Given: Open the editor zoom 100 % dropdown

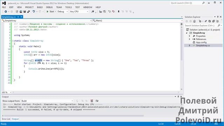Looking at the screenshot, I should 6,92.
